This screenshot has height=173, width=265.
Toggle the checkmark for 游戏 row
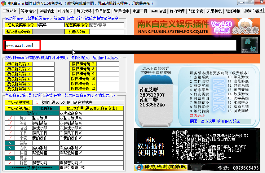[x=10, y=128]
